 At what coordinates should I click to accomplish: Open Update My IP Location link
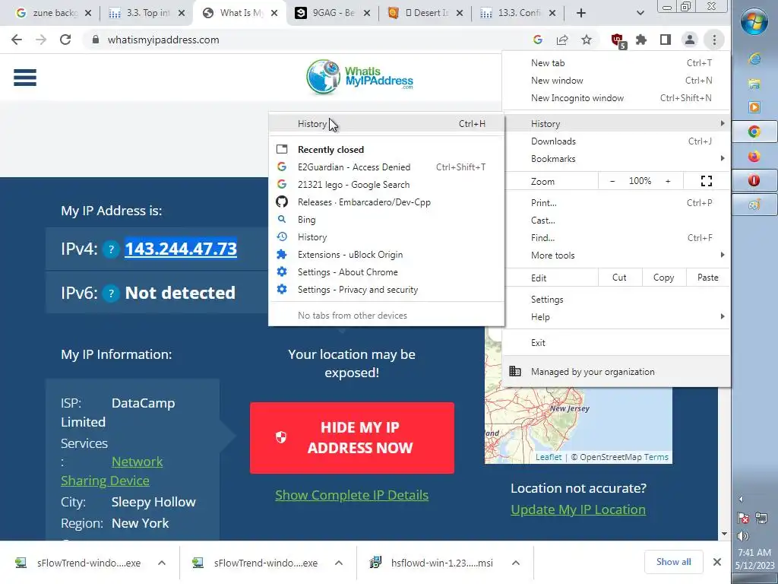coord(578,509)
